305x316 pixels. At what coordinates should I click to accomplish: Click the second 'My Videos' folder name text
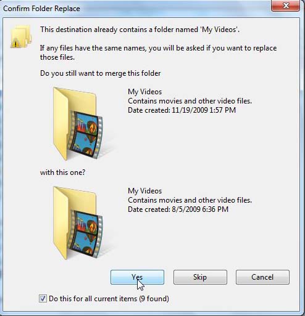click(145, 191)
